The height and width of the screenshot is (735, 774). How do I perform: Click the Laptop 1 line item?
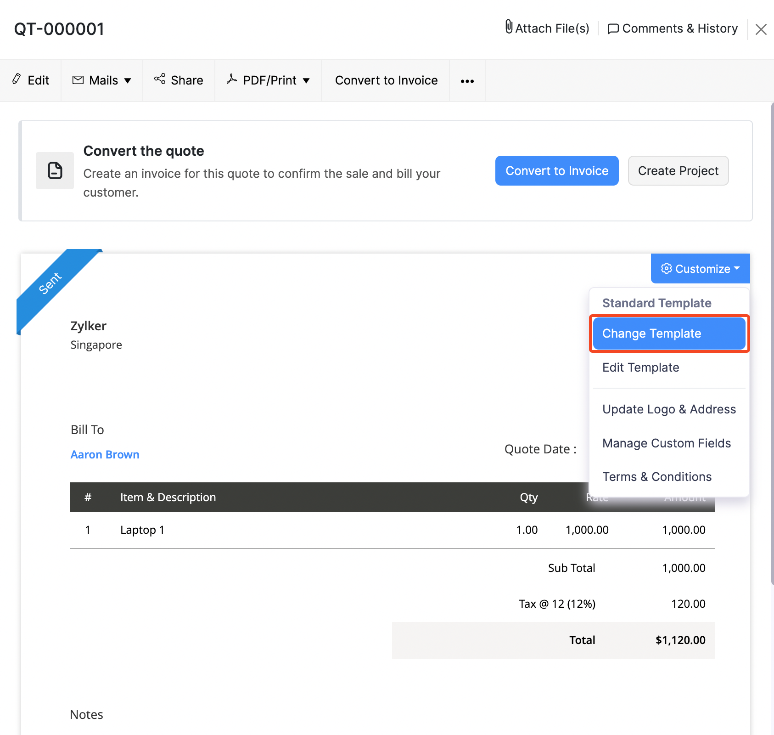point(142,530)
